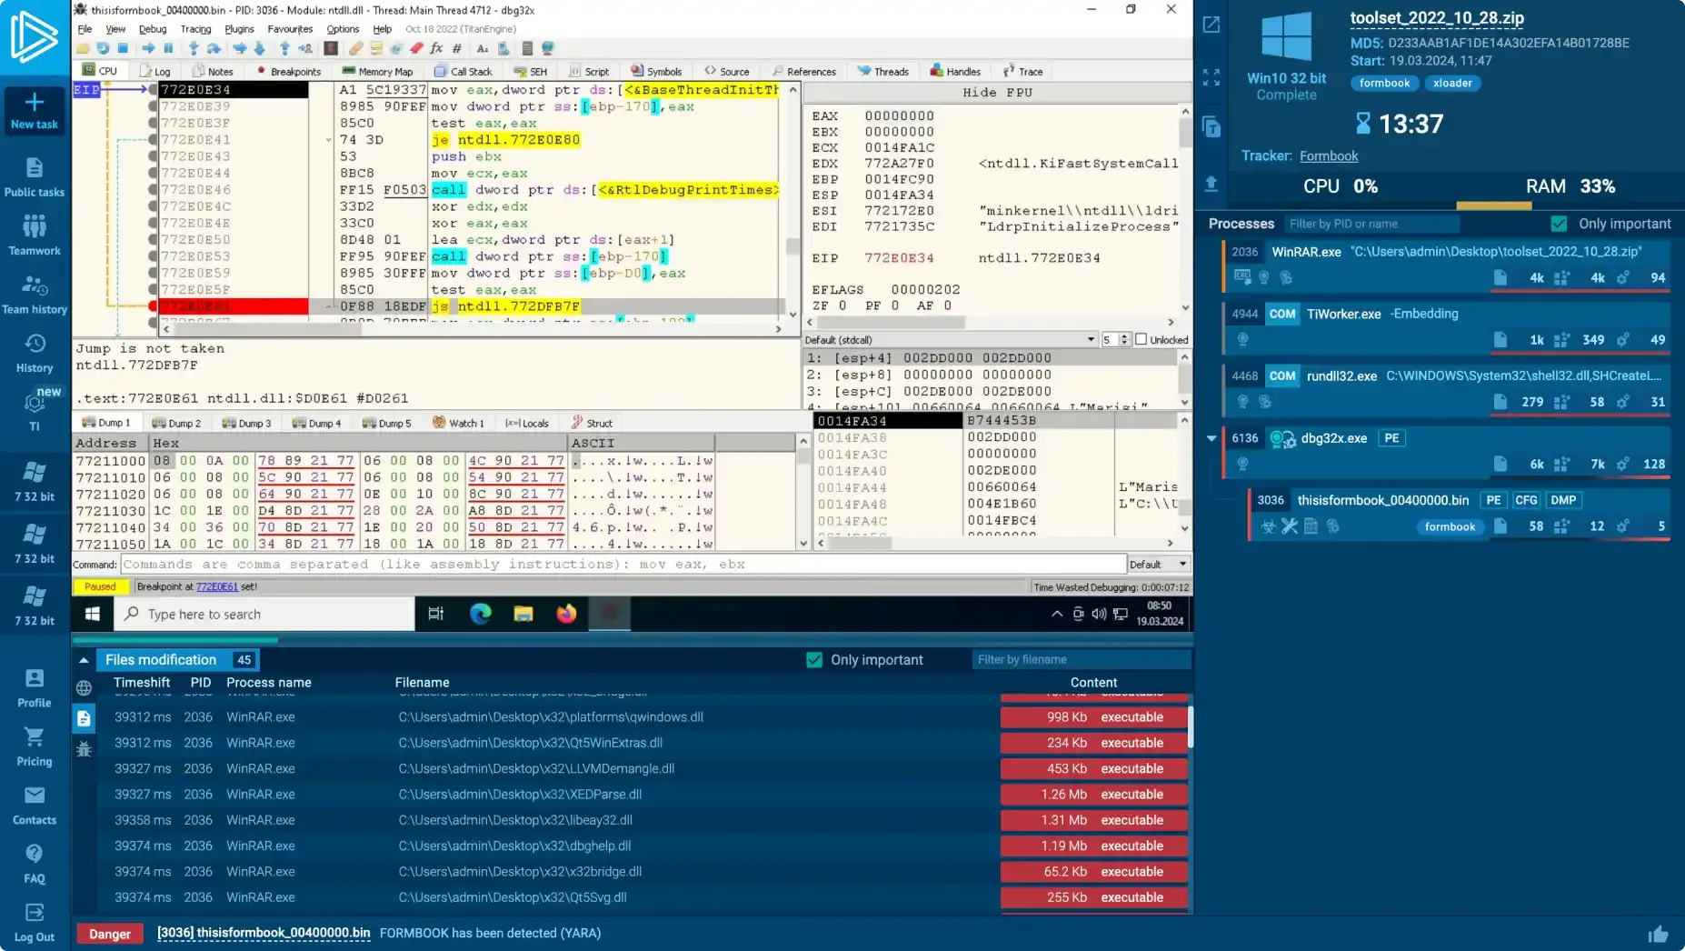Collapse the dbg32x.exe process tree
The height and width of the screenshot is (951, 1685).
tap(1211, 438)
